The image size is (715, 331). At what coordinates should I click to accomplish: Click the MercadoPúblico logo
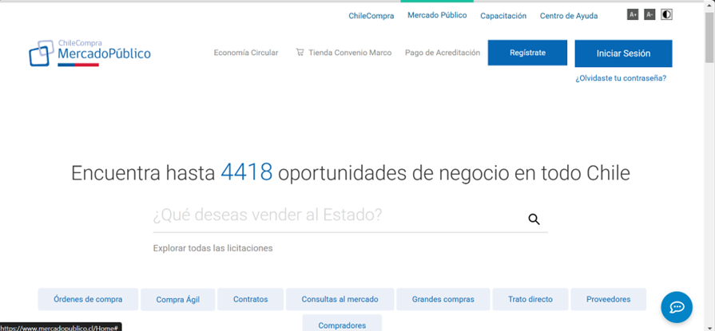89,53
